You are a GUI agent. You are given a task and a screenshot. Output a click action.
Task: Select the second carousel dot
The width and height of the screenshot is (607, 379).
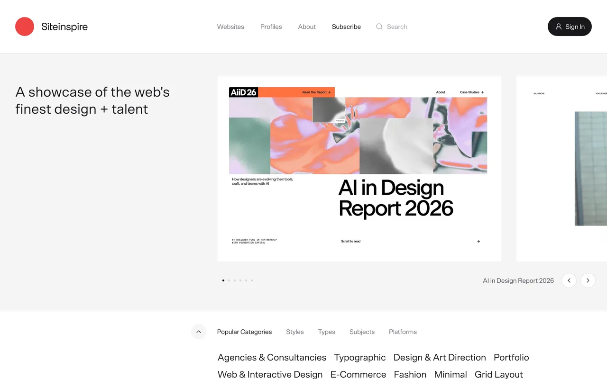[229, 280]
